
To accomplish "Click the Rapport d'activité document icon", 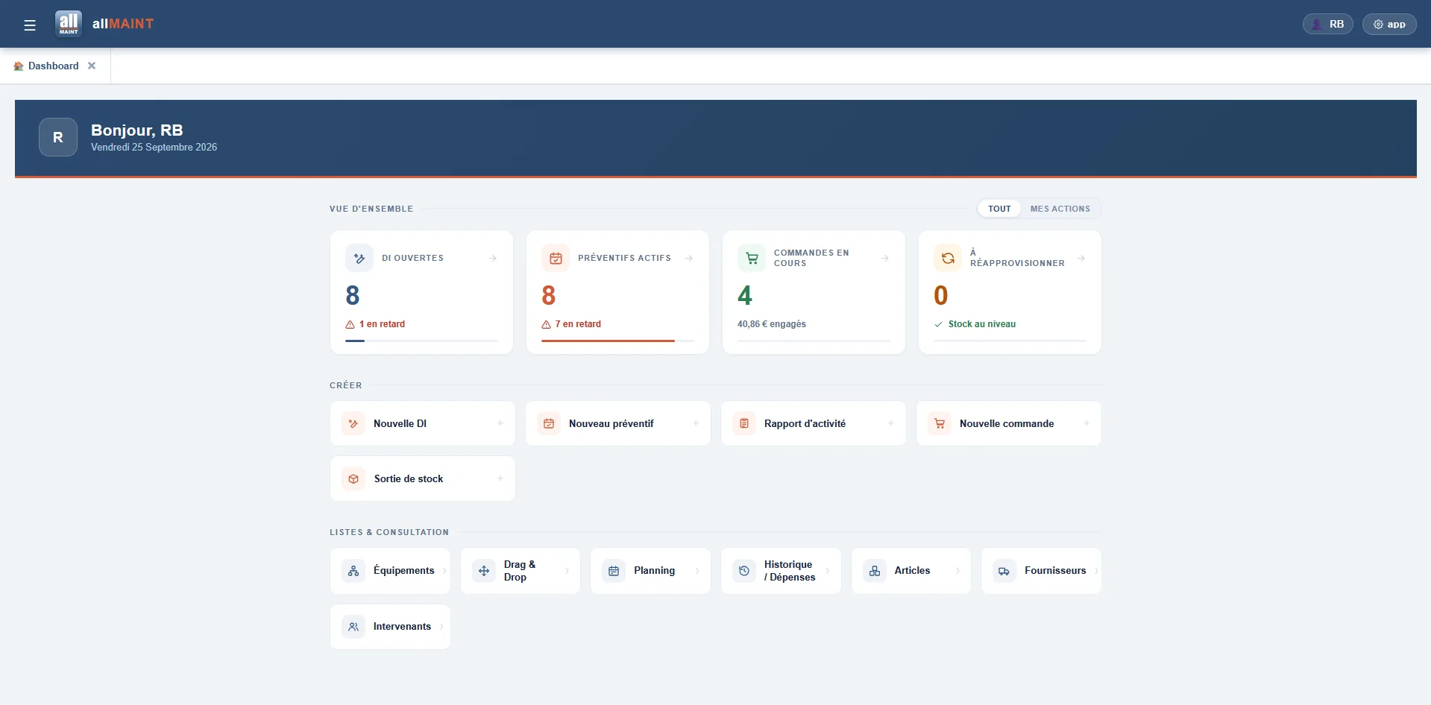I will (x=744, y=423).
